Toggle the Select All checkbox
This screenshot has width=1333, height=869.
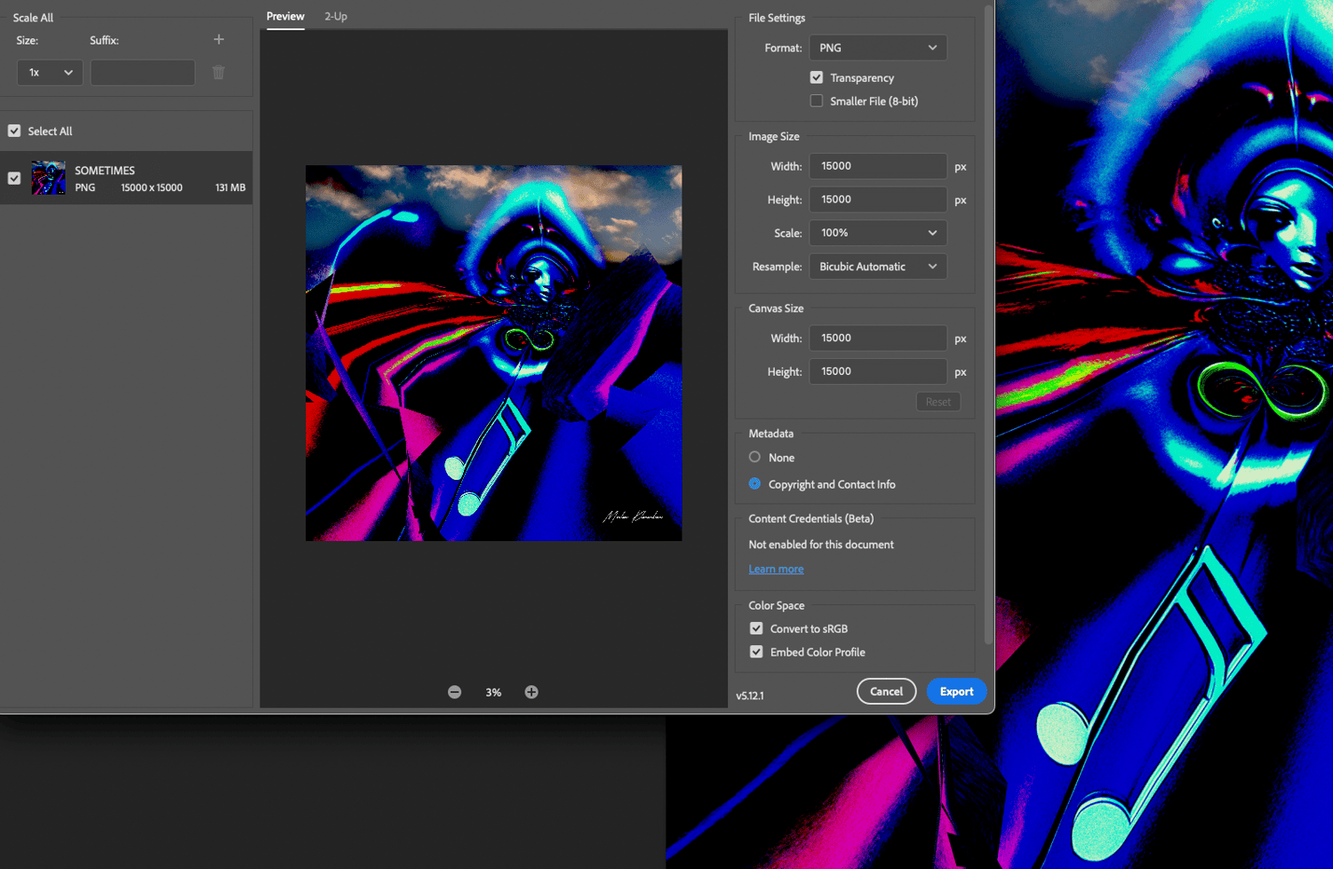[14, 131]
